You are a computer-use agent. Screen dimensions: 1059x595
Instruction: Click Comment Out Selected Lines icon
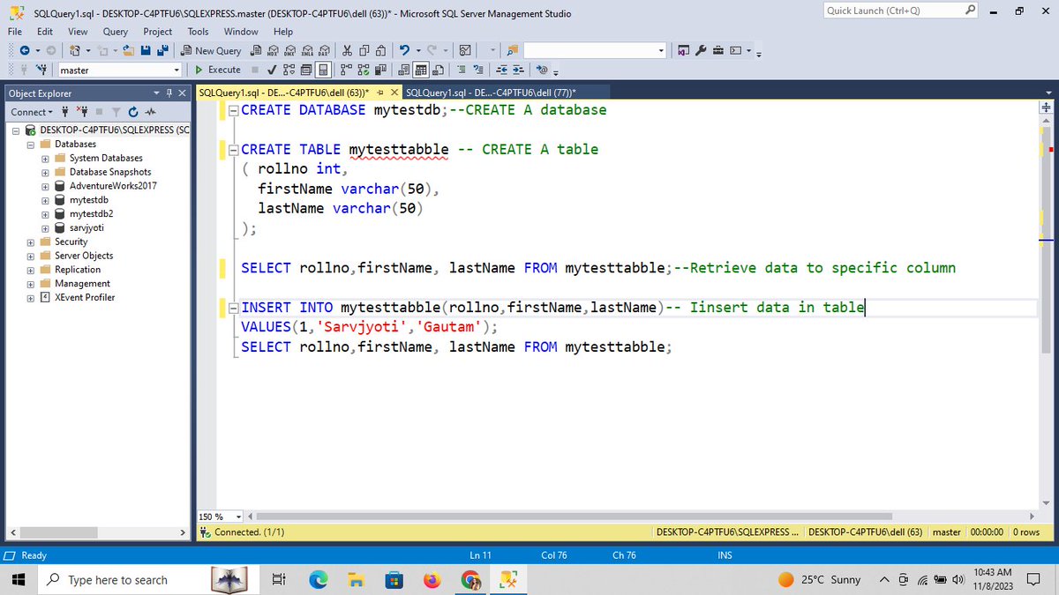(462, 70)
